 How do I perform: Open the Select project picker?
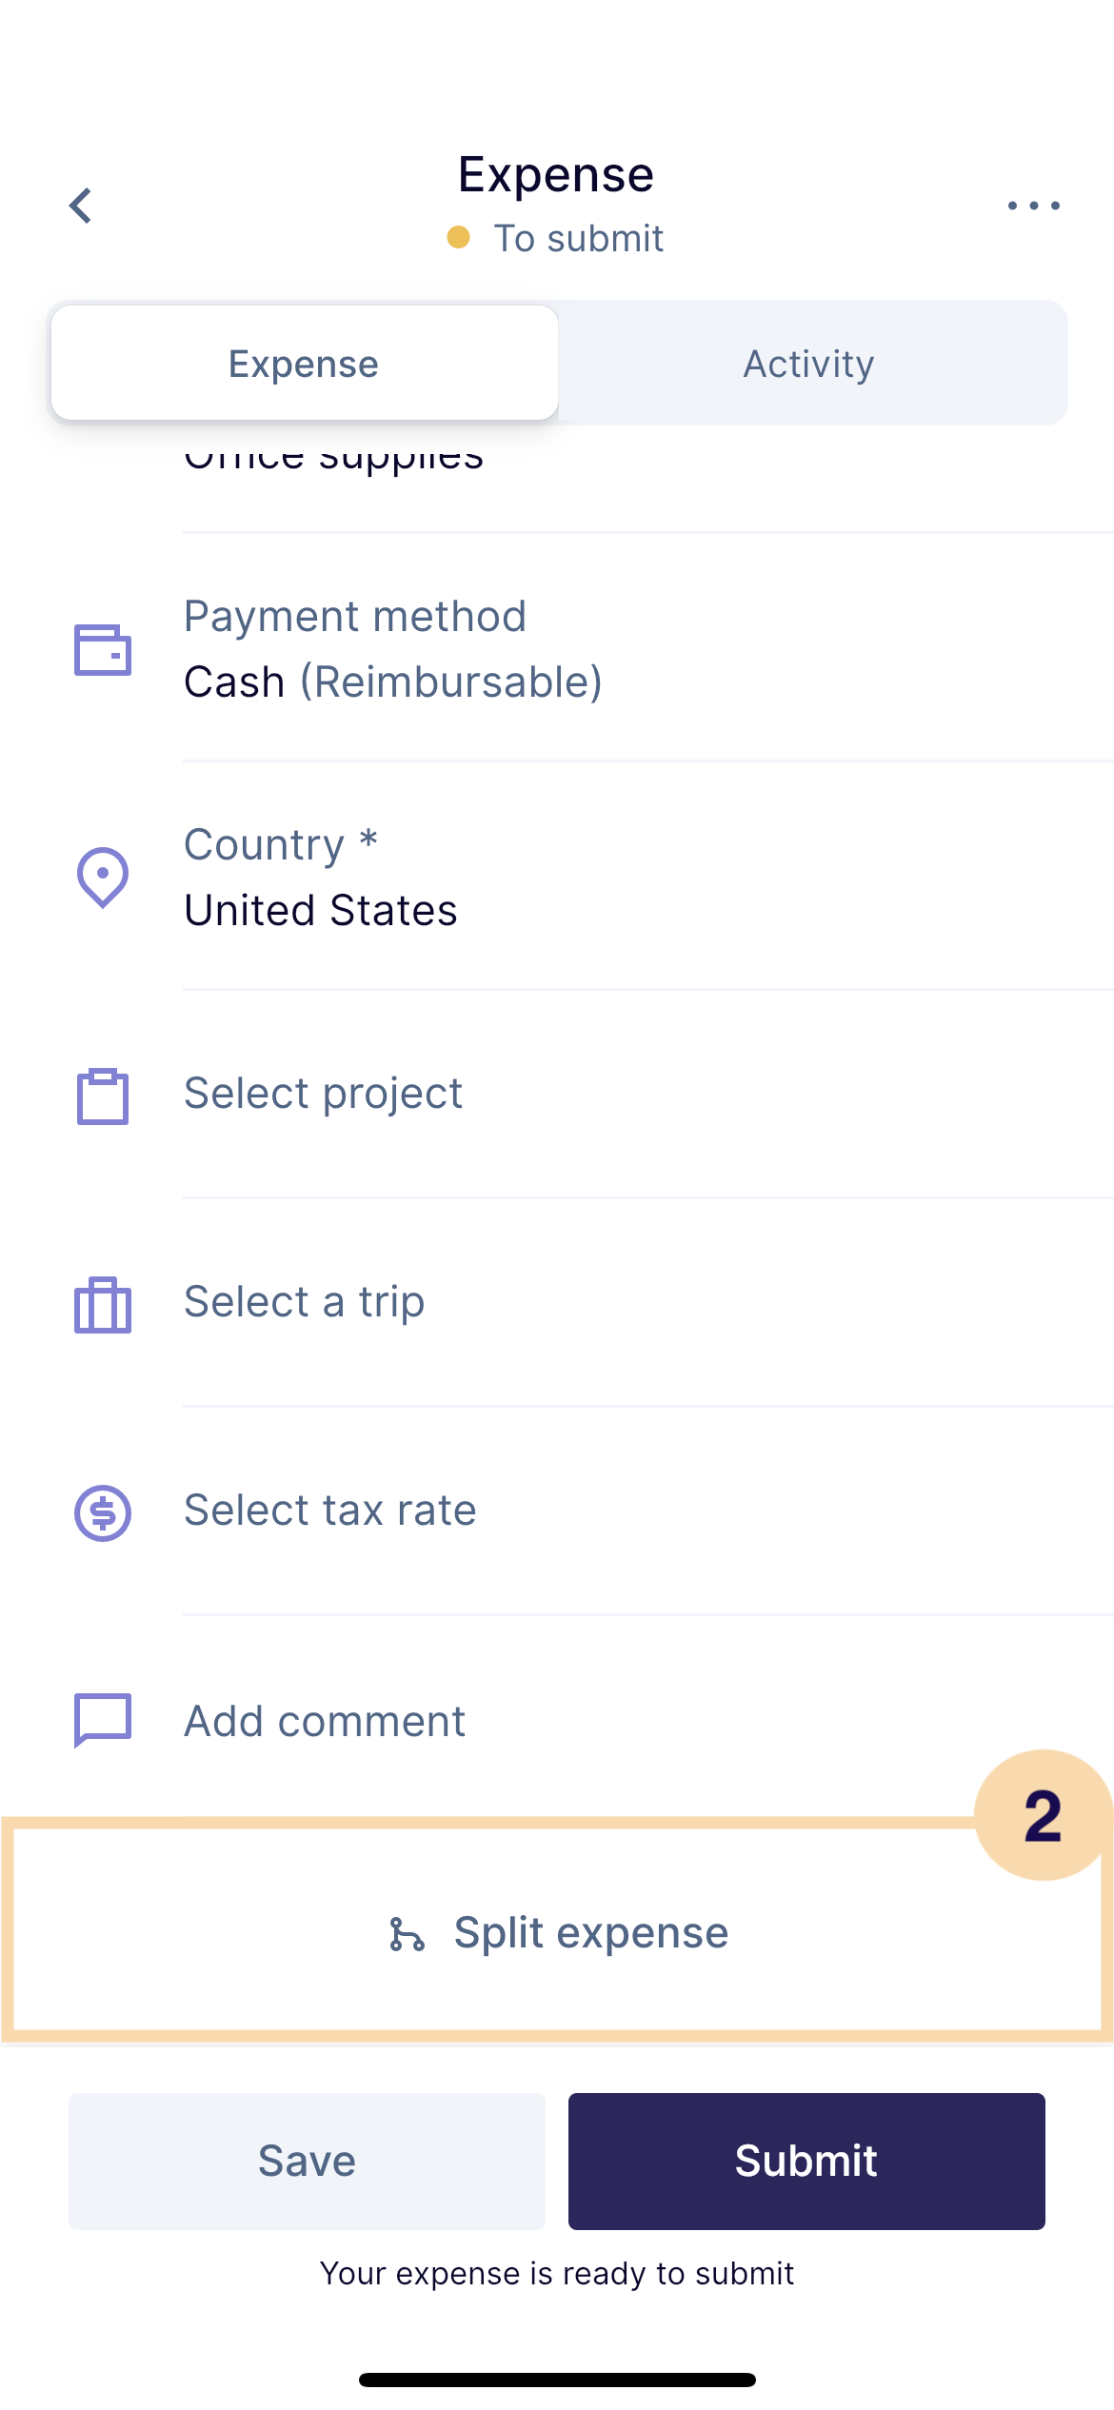pyautogui.click(x=324, y=1094)
